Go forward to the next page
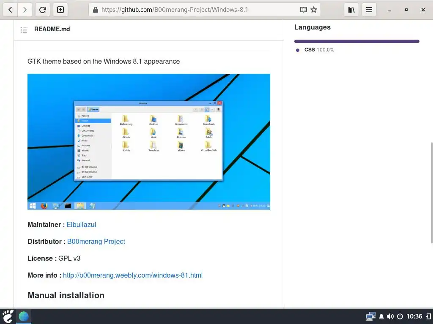 point(25,10)
